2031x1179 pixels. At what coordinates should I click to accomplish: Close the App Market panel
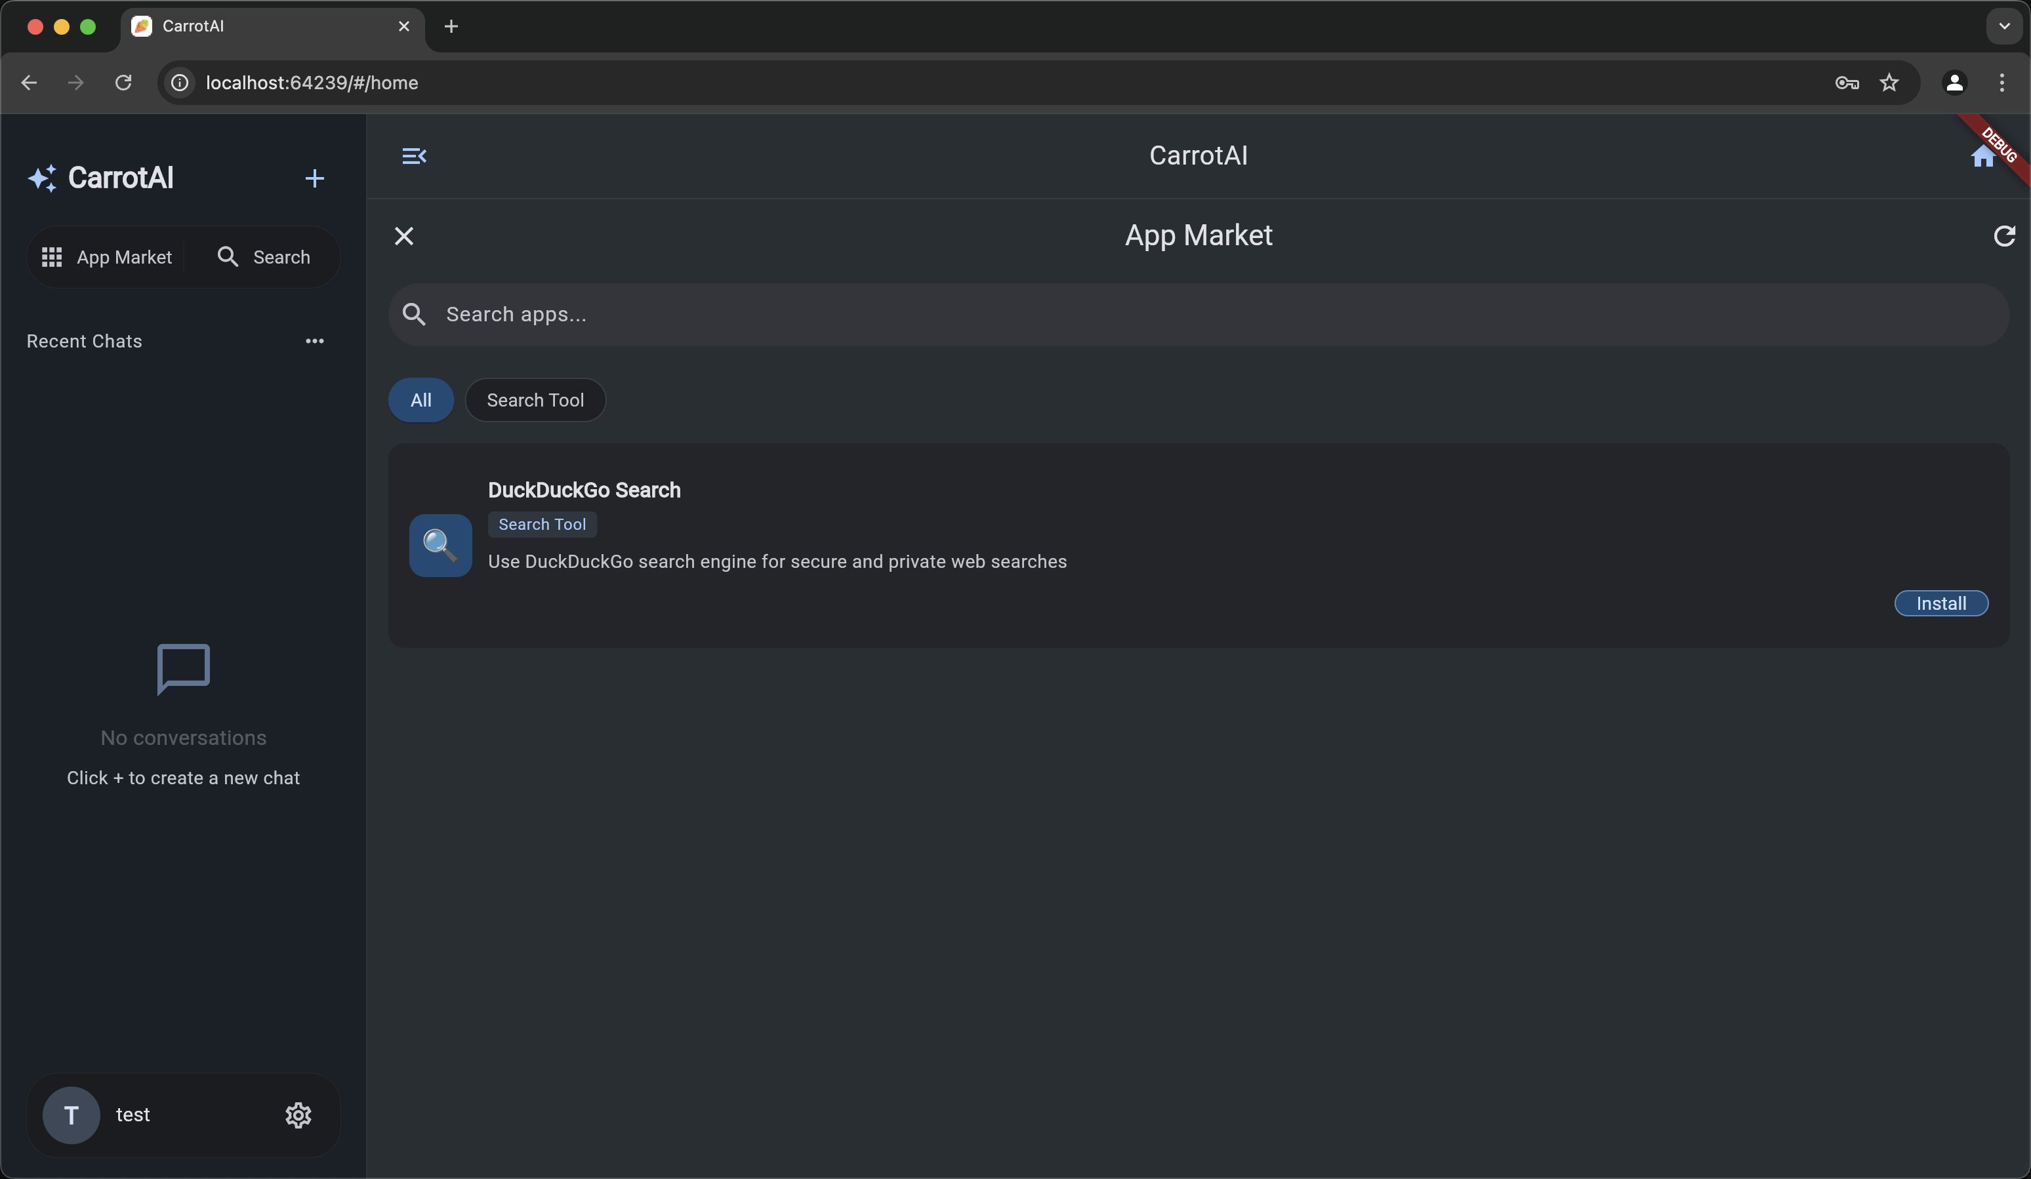[x=404, y=236]
